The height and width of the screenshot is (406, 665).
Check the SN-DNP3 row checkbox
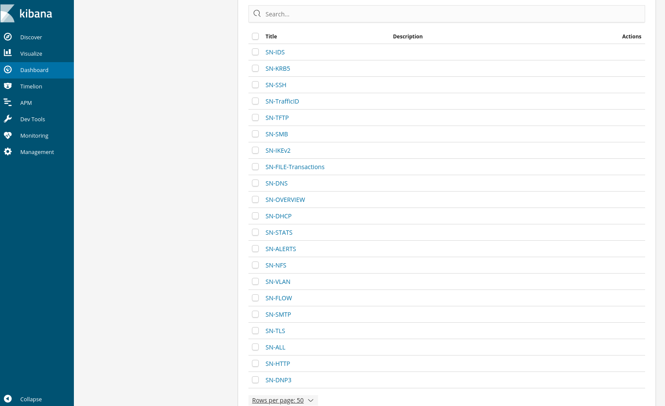click(x=255, y=380)
